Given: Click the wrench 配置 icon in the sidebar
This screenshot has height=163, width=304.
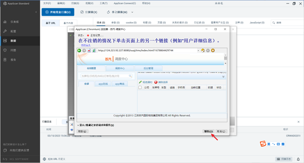Looking at the screenshot, I should click(5, 31).
